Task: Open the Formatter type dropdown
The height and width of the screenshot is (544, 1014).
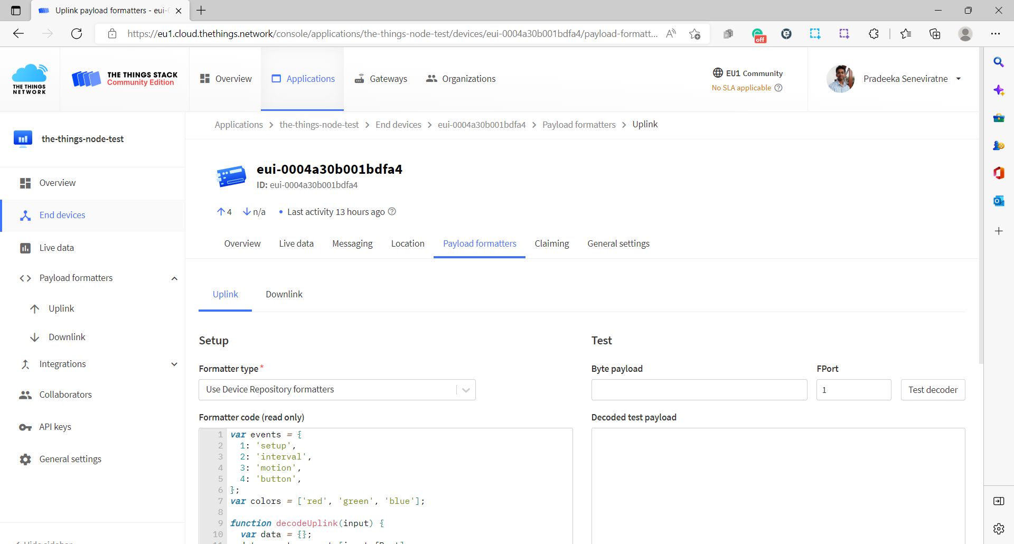Action: point(337,390)
